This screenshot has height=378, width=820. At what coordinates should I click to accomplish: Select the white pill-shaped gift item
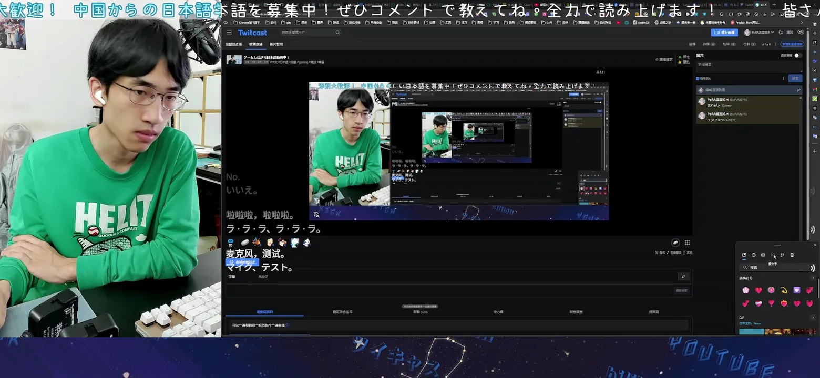(x=245, y=243)
